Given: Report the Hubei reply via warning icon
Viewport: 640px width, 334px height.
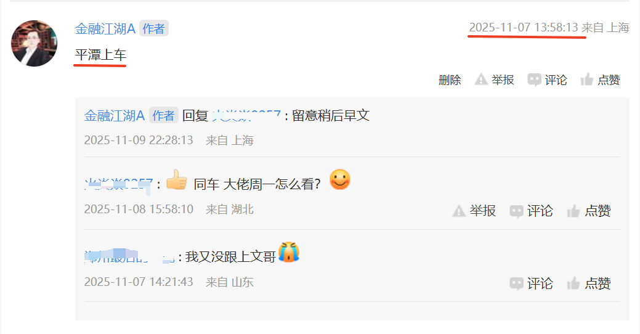Looking at the screenshot, I should click(459, 211).
